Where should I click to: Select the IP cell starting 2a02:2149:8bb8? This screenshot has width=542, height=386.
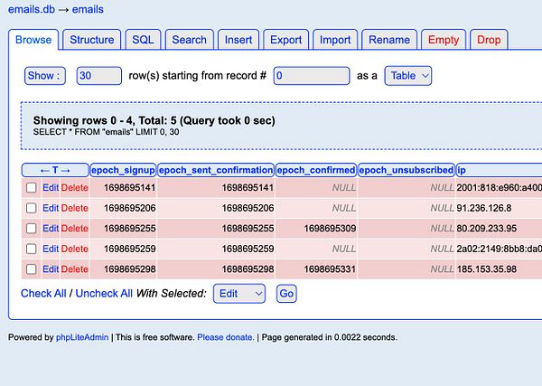click(x=500, y=249)
